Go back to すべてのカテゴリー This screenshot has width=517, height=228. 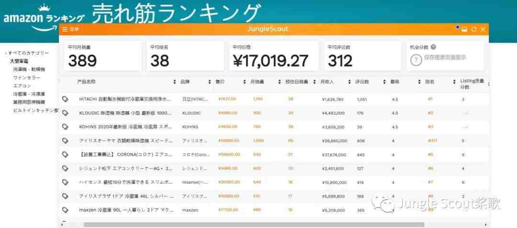tap(27, 53)
